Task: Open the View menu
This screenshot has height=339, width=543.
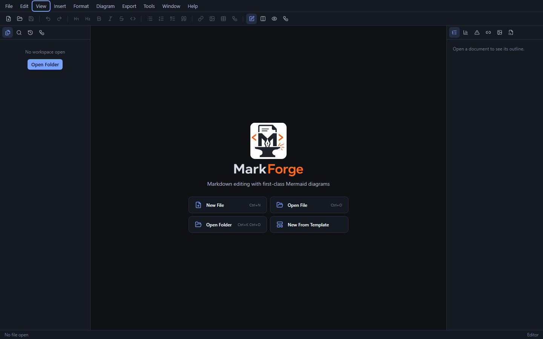Action: [x=41, y=6]
